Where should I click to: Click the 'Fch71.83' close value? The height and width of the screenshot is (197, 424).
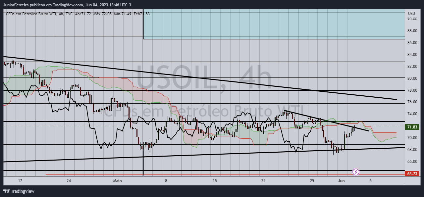(x=142, y=14)
